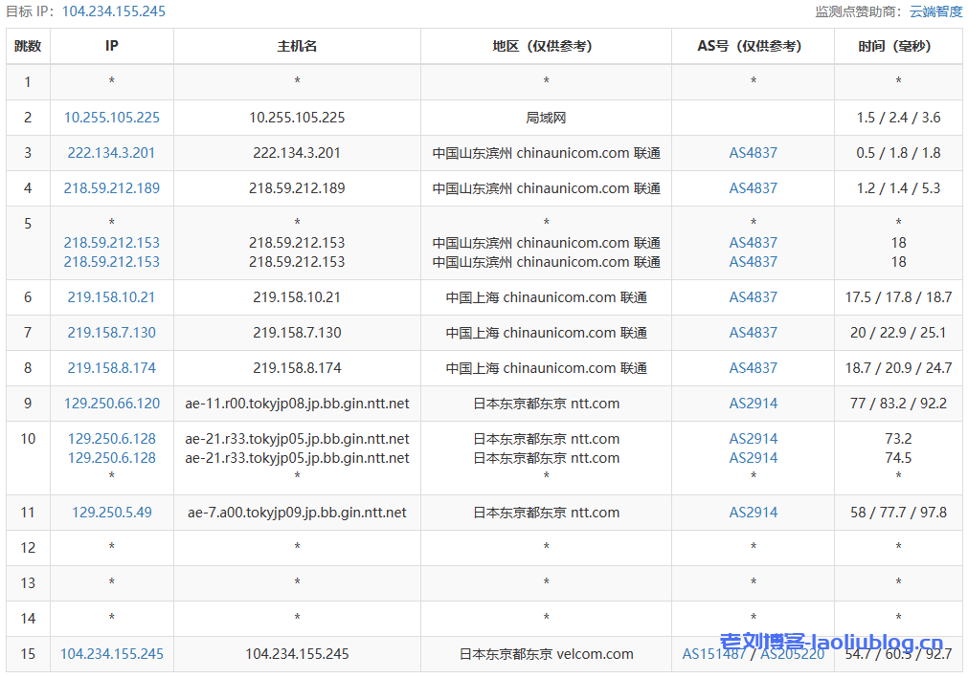Click the 跳数 column header
This screenshot has height=678, width=968.
[28, 45]
